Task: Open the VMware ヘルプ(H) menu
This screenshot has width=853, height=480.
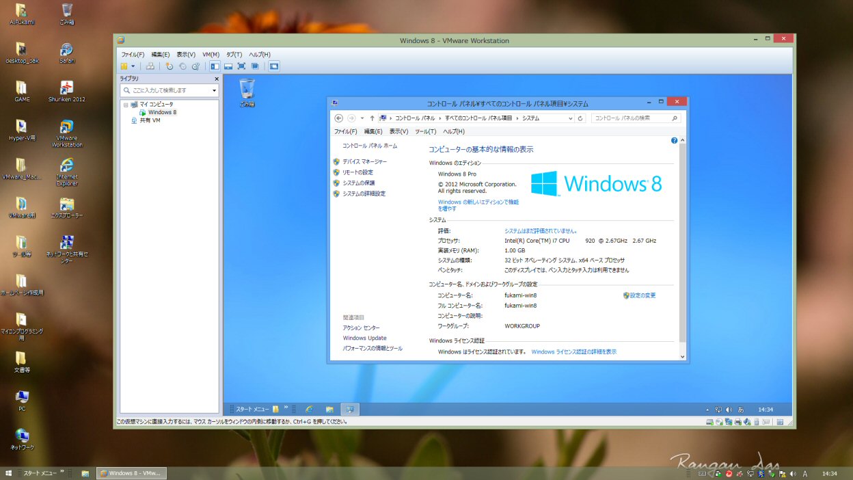Action: 260,54
